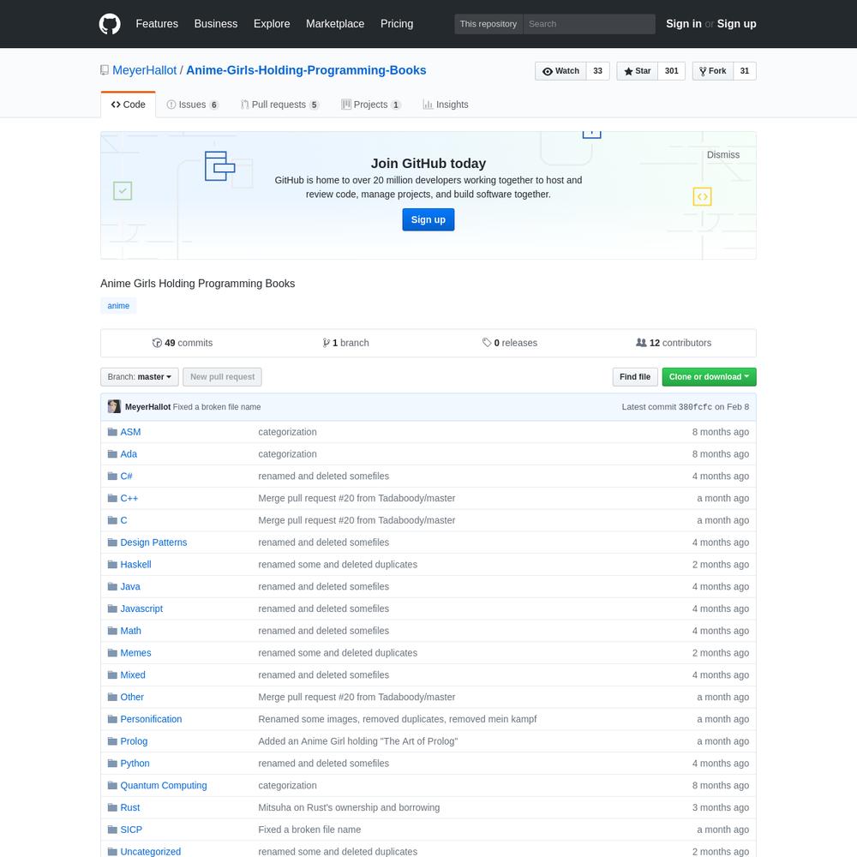The width and height of the screenshot is (857, 857).
Task: Open Features in the top navigation
Action: click(x=157, y=24)
